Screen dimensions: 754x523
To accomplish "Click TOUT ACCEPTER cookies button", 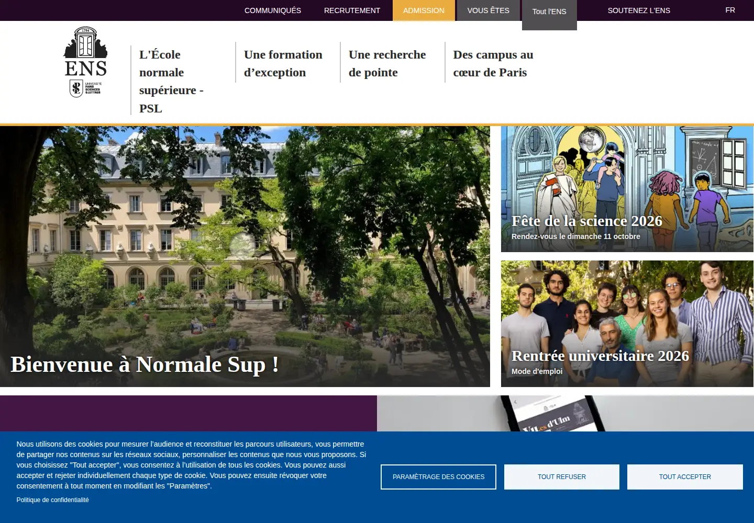I will click(x=685, y=477).
